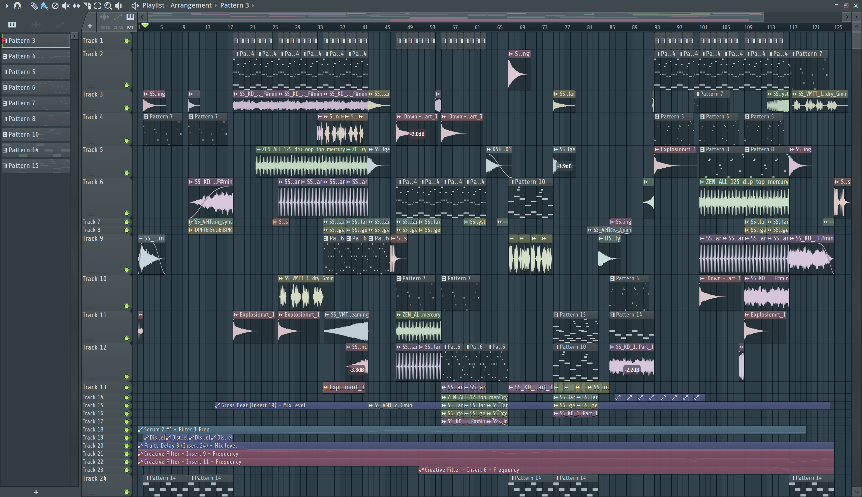Open clip menu of KSH..01 audio clip
This screenshot has width=862, height=497.
click(x=488, y=149)
